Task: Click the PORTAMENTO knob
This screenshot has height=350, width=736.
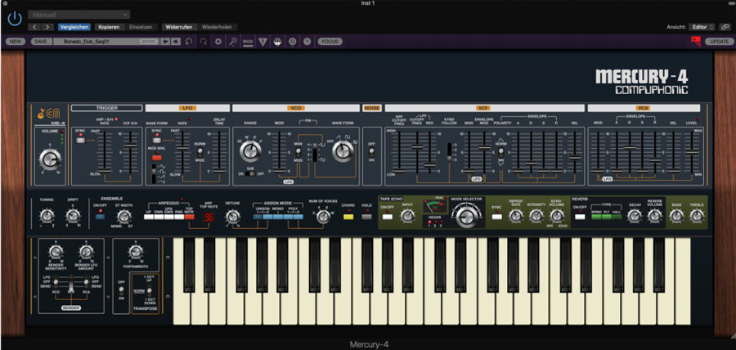Action: point(136,252)
